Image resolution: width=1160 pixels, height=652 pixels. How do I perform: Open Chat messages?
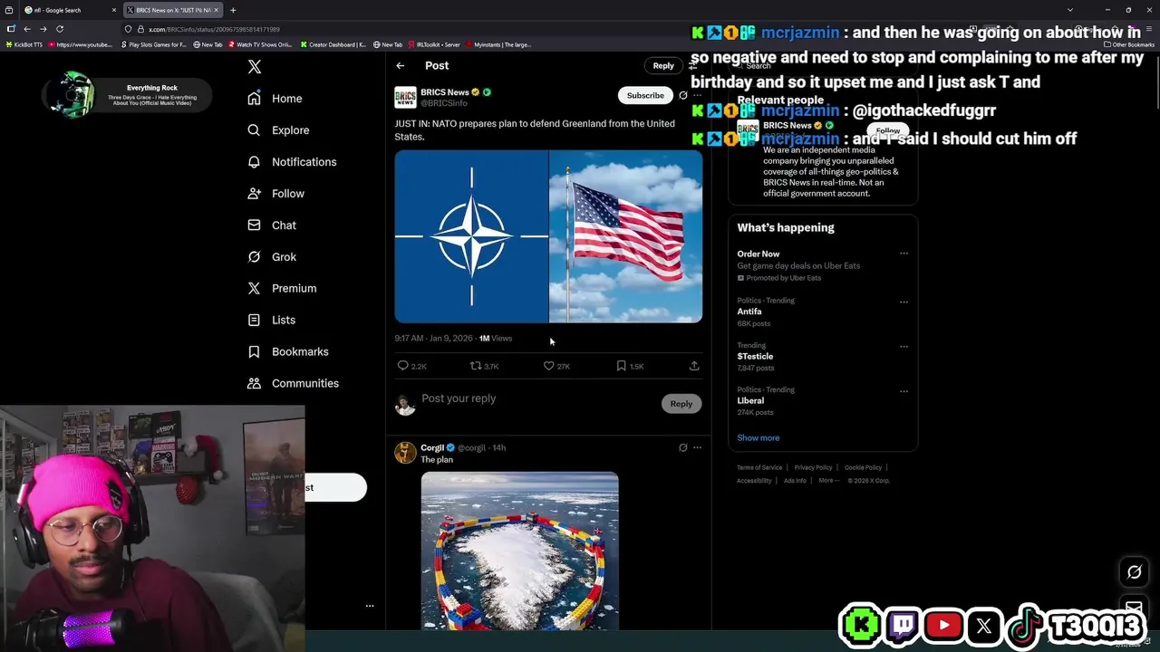272,225
